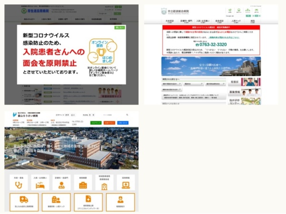Screen dimensions: 286x214
Task: Click the Google search field on Tonami site
Action: point(235,16)
